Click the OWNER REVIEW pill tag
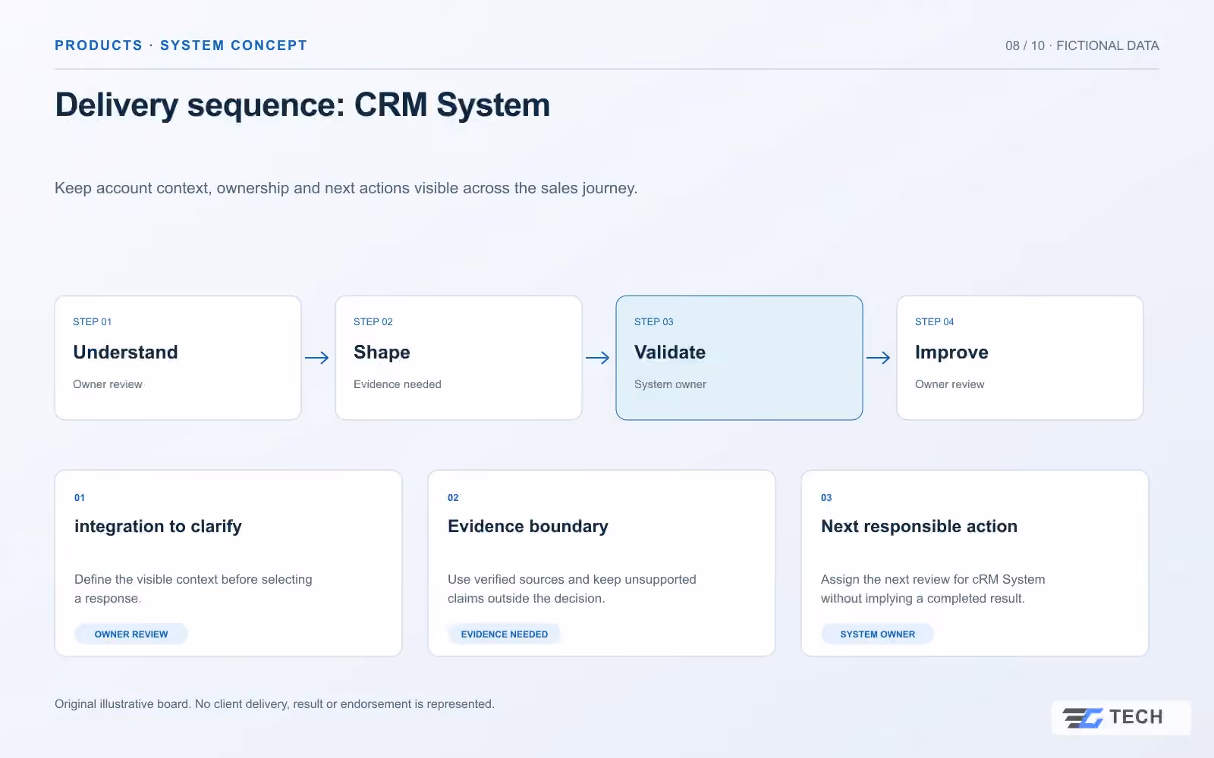The height and width of the screenshot is (758, 1214). click(131, 634)
